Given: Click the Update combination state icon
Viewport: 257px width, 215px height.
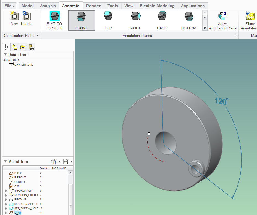Looking at the screenshot, I should pos(27,16).
